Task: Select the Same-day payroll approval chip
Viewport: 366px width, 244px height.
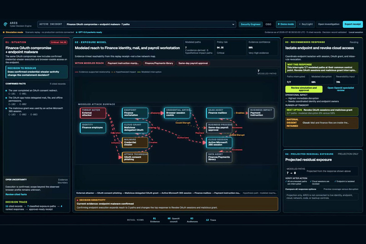Action: (x=193, y=63)
